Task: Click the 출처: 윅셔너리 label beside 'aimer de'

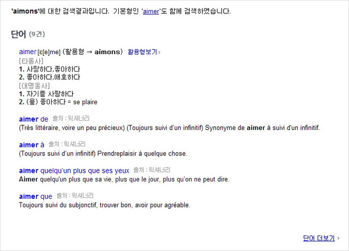Action: 69,119
